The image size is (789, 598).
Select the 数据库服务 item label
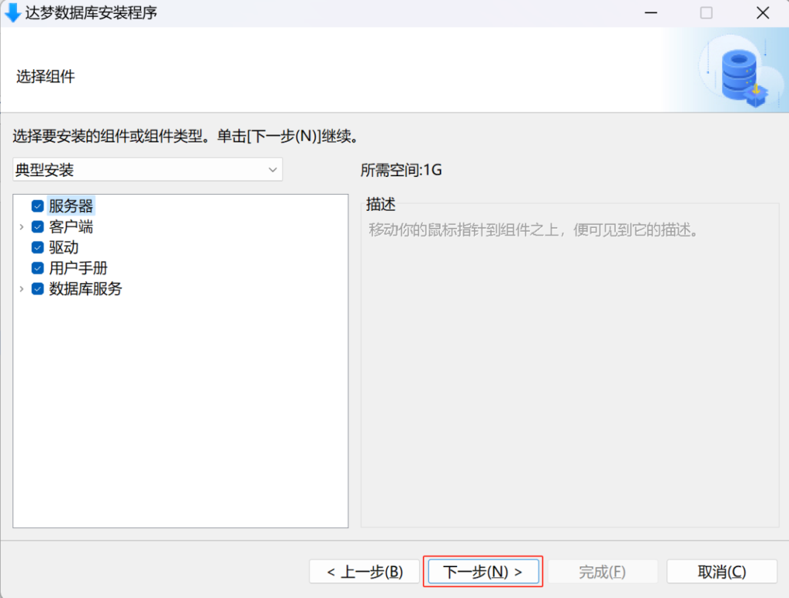pyautogui.click(x=86, y=289)
